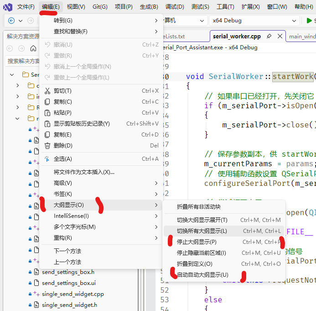
Task: Click 将文件作为文本插入(X)... entry
Action: pos(101,172)
